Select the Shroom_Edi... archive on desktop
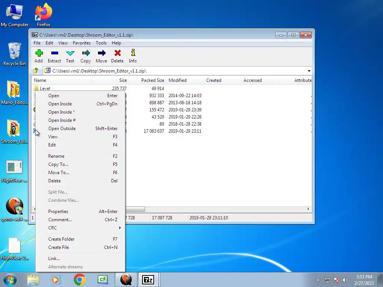383x287 pixels. tap(14, 132)
